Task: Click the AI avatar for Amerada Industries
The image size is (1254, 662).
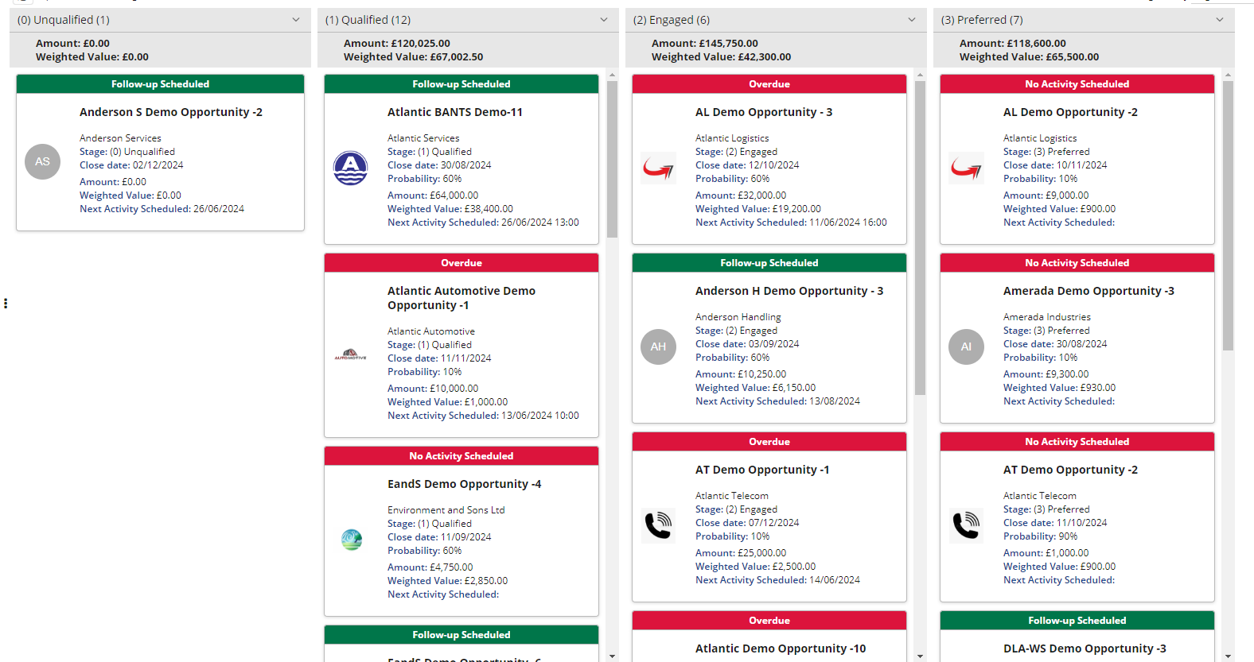Action: [966, 346]
